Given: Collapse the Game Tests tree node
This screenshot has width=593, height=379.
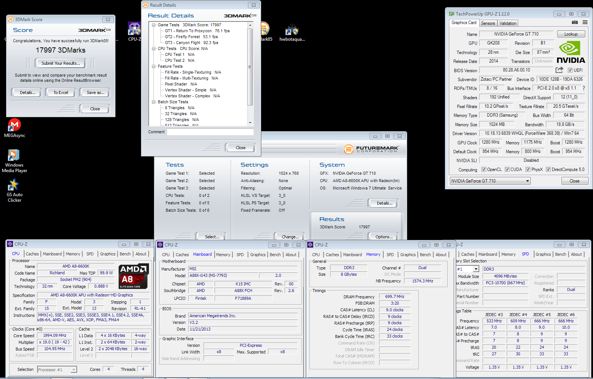Looking at the screenshot, I should pos(154,25).
